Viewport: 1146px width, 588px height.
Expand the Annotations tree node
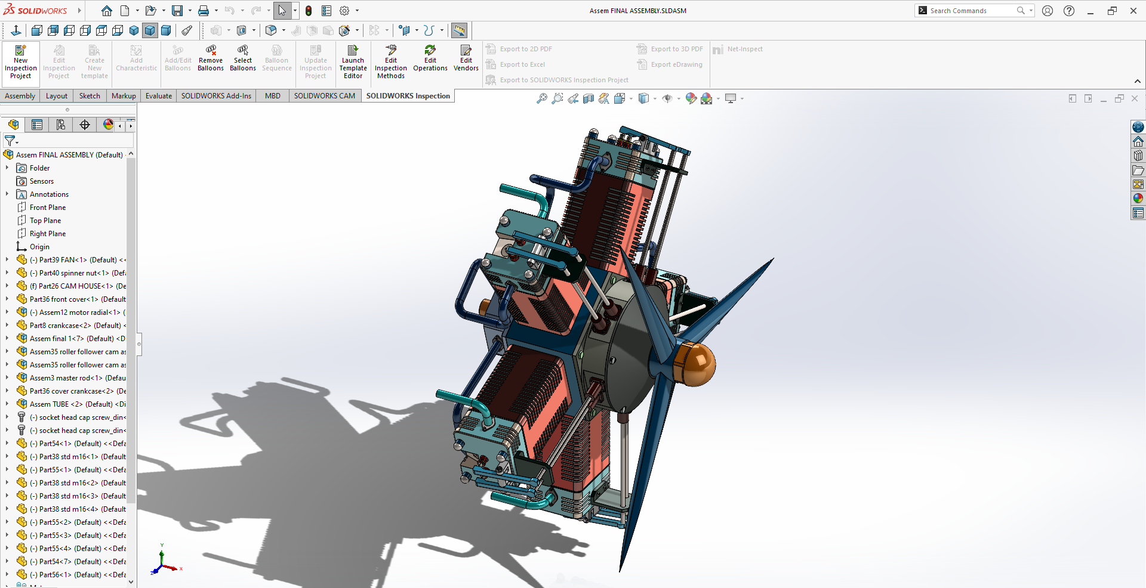tap(7, 194)
